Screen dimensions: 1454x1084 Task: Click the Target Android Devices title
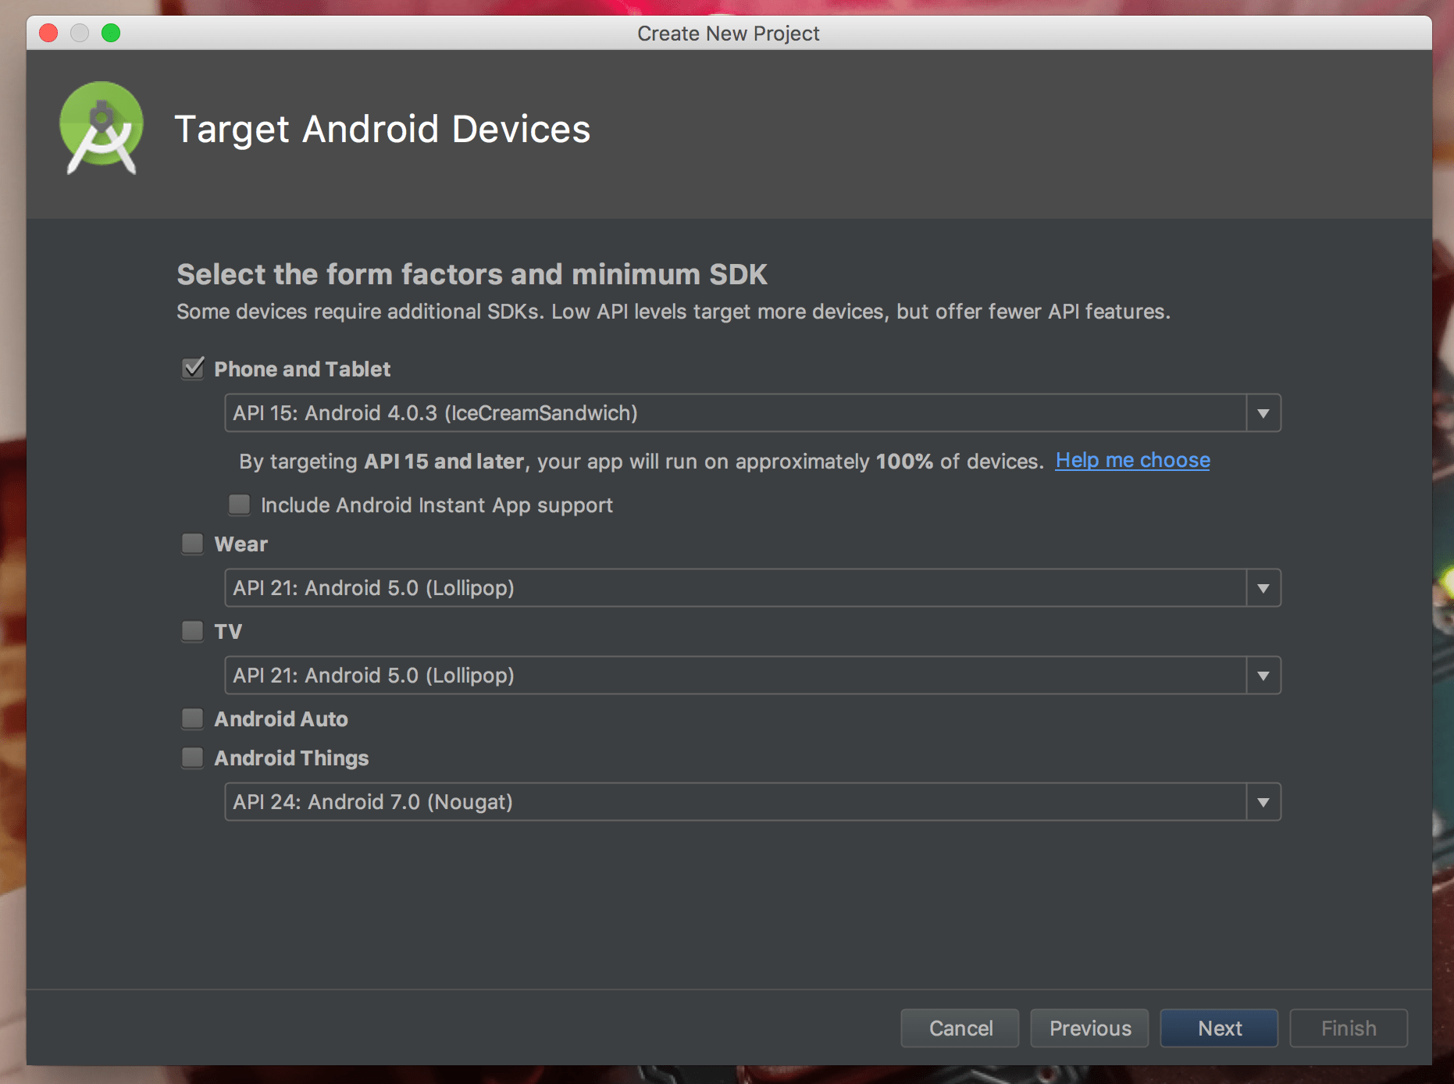point(383,129)
